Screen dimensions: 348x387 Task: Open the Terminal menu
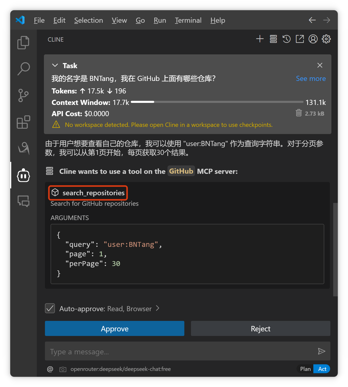point(188,20)
